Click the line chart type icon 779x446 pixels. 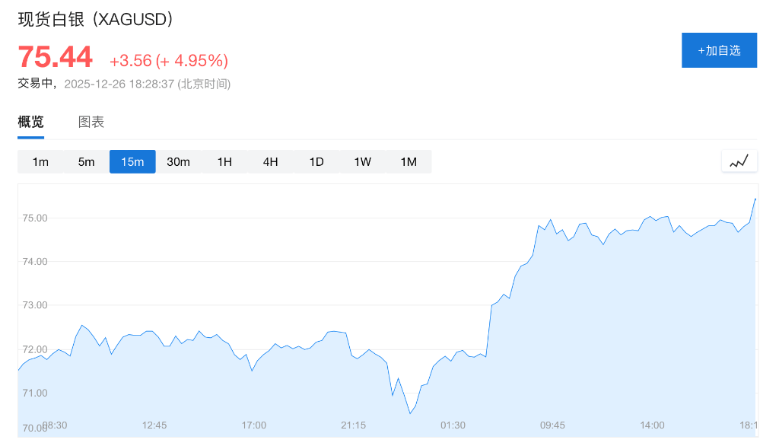[739, 161]
